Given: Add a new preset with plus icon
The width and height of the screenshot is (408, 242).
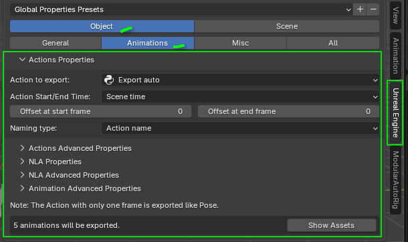Looking at the screenshot, I should (x=360, y=9).
